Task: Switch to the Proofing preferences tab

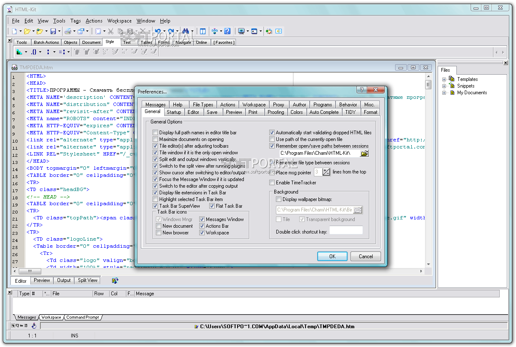Action: (276, 112)
